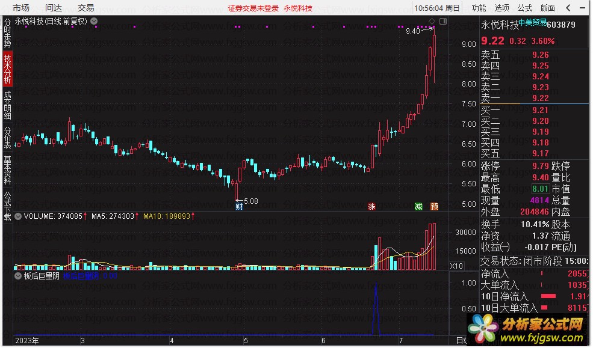Open the 交易 menu

pos(86,8)
